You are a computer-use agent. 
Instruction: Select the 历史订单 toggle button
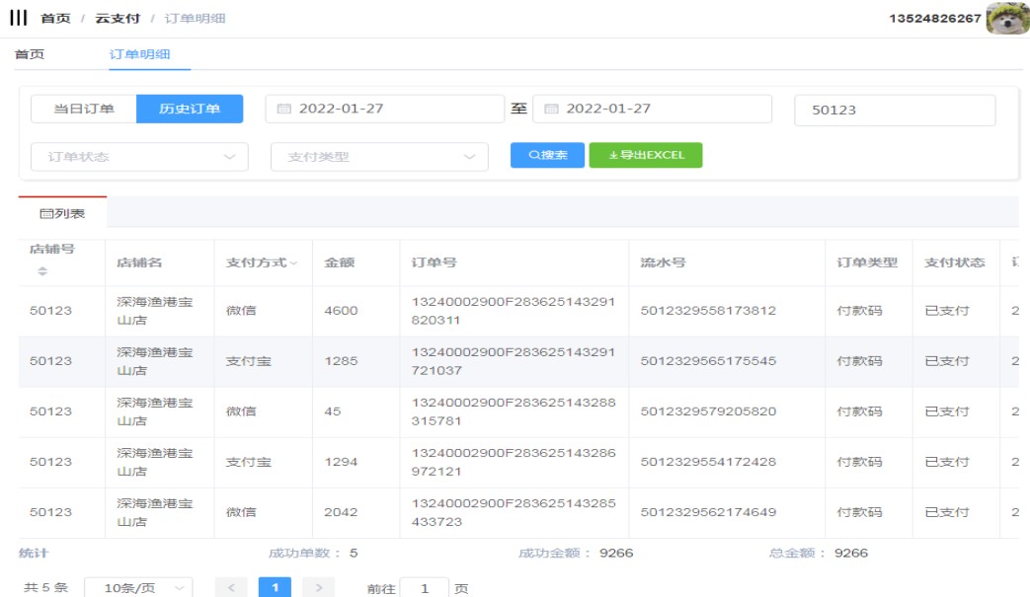(x=190, y=110)
